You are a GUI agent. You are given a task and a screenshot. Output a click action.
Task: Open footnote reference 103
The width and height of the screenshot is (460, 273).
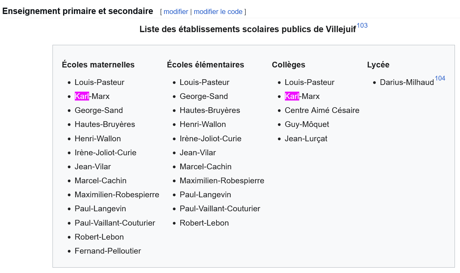(362, 25)
